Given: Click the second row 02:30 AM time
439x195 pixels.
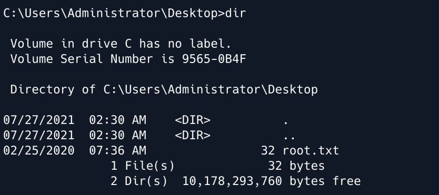Looking at the screenshot, I should [117, 135].
